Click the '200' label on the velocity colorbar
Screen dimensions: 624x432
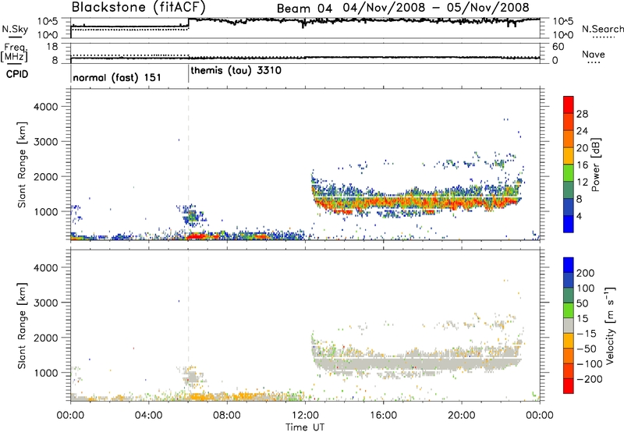(586, 273)
